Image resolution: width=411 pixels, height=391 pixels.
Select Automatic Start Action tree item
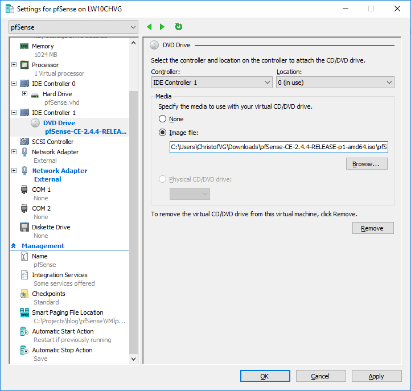coord(63,331)
